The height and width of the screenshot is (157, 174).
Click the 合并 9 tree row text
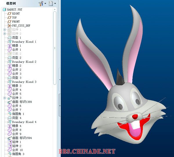click(x=17, y=134)
